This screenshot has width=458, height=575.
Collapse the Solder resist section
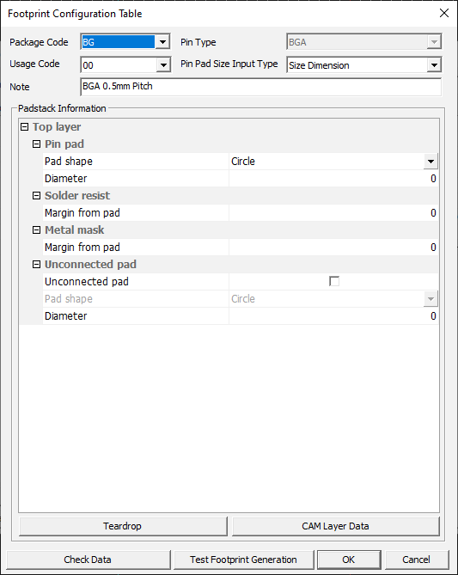(36, 196)
